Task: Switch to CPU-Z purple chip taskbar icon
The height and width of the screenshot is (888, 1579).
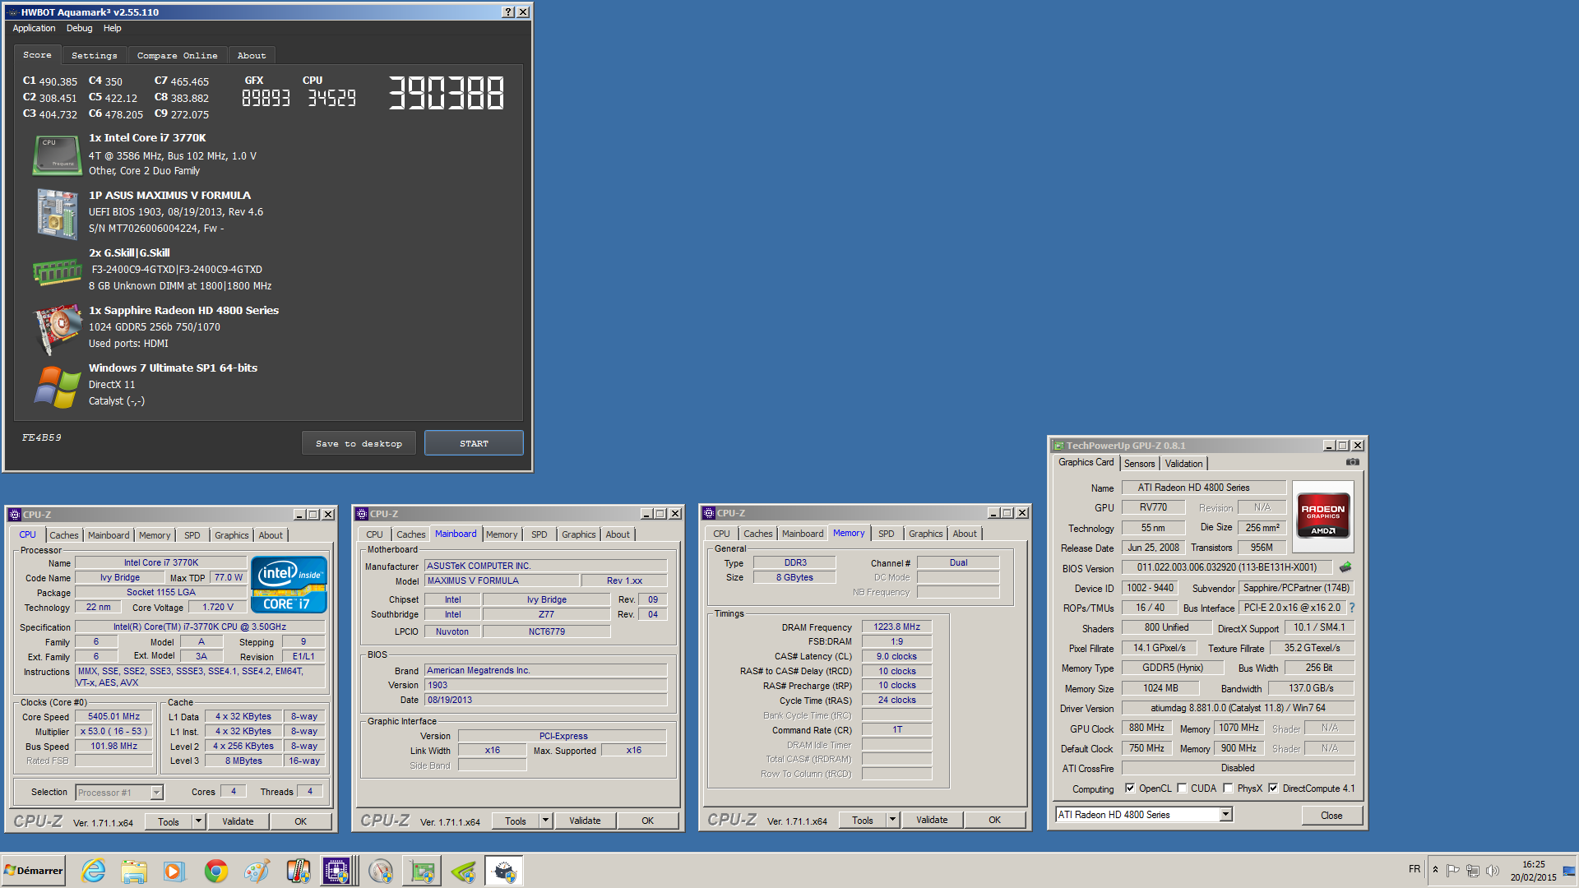Action: [337, 871]
